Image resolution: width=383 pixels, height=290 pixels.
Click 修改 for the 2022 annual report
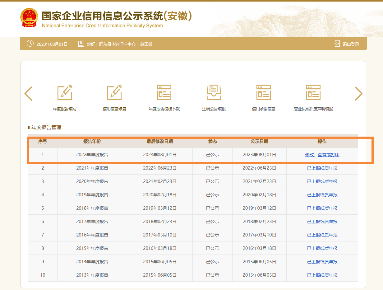tap(310, 155)
